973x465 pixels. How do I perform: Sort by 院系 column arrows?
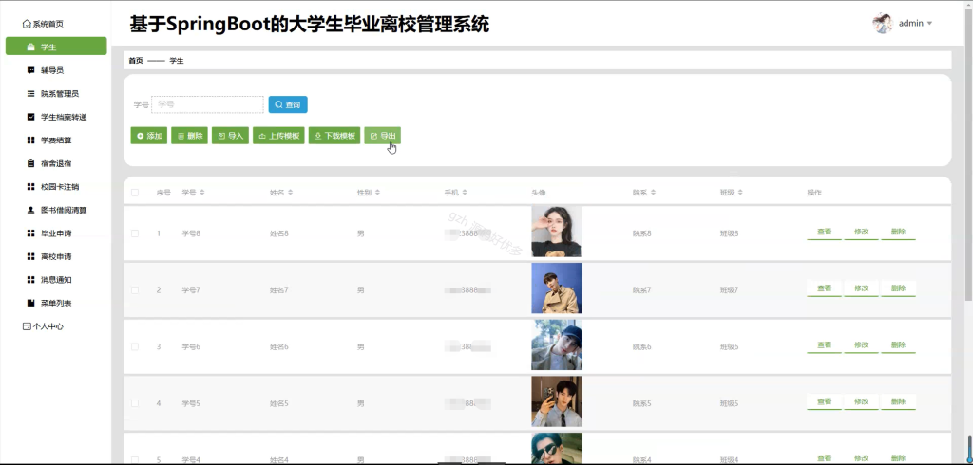[x=653, y=193]
